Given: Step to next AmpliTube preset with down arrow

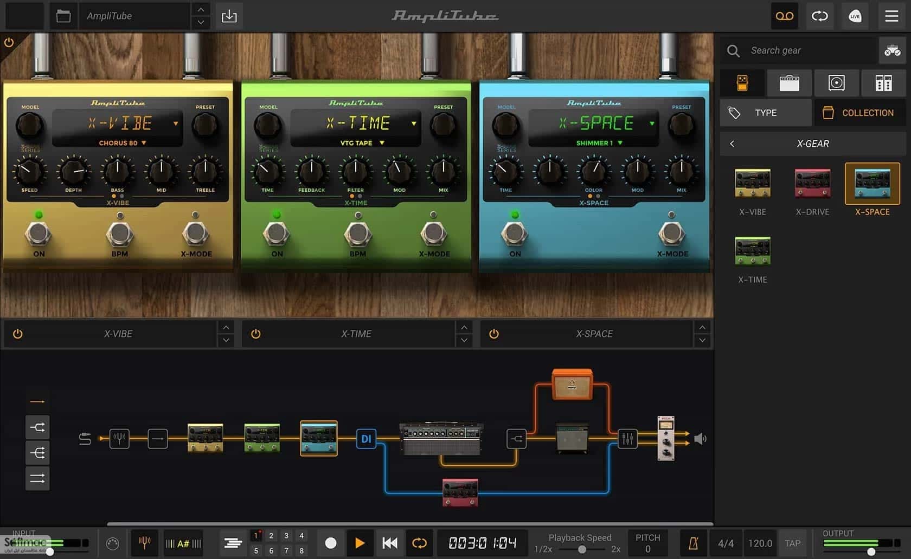Looking at the screenshot, I should pyautogui.click(x=201, y=22).
